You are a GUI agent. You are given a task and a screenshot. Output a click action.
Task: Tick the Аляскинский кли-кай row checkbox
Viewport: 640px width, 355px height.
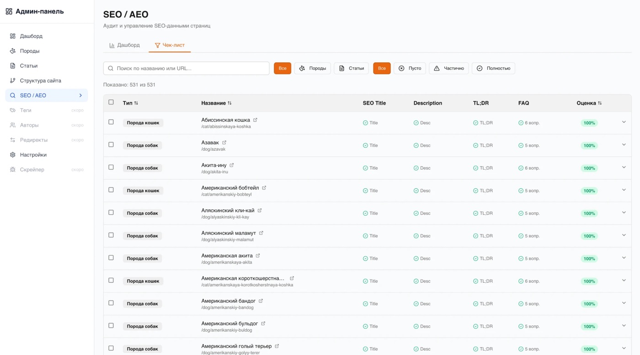click(x=111, y=212)
